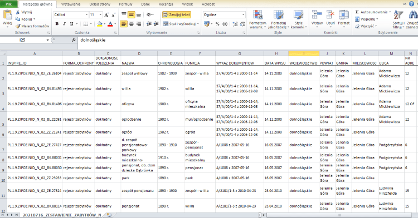This screenshot has height=222, width=418.
Task: Click insert new worksheet icon
Action: [109, 215]
